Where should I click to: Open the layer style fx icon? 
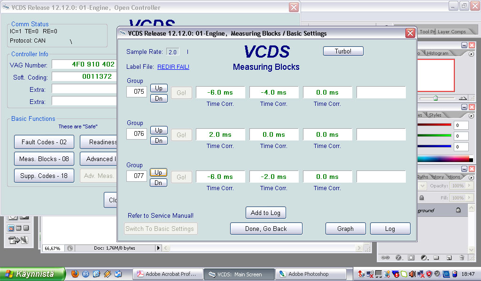[398, 258]
